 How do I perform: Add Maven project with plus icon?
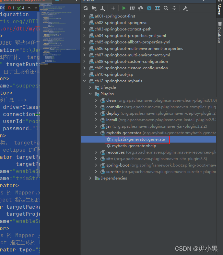point(113,8)
